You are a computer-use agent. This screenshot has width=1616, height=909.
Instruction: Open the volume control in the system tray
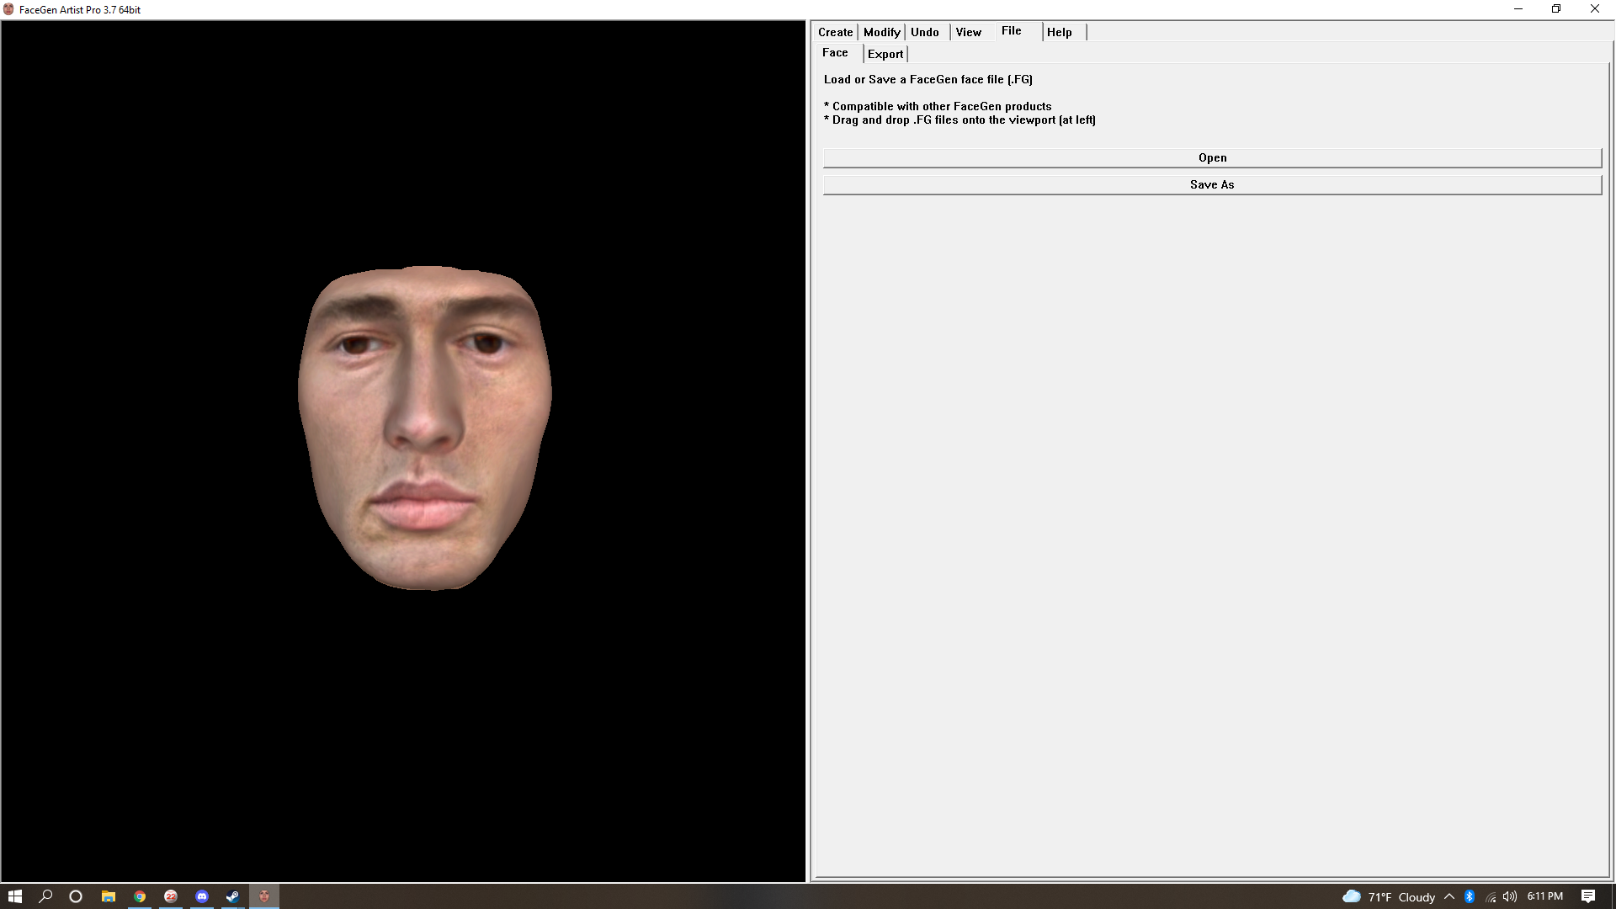coord(1510,896)
